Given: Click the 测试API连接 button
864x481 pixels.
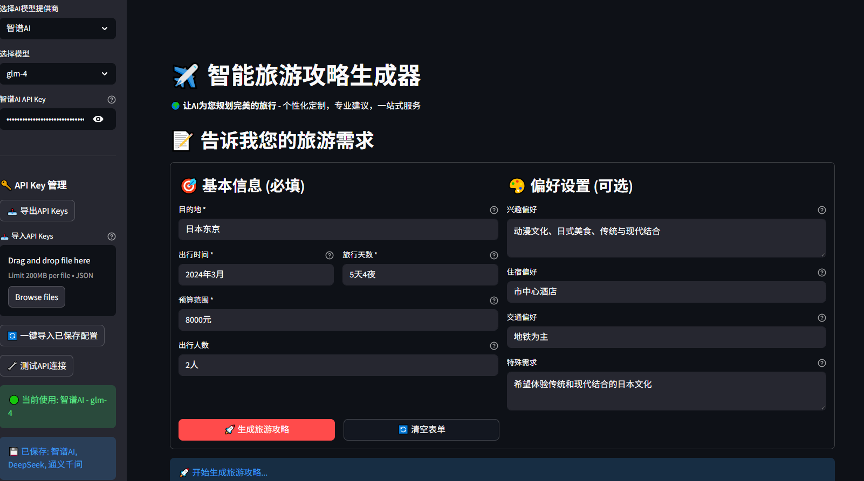Looking at the screenshot, I should coord(37,366).
